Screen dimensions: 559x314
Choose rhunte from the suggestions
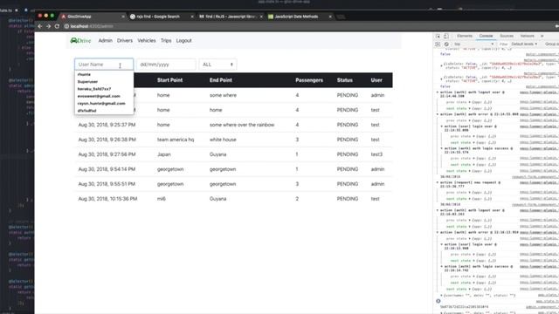pyautogui.click(x=104, y=74)
